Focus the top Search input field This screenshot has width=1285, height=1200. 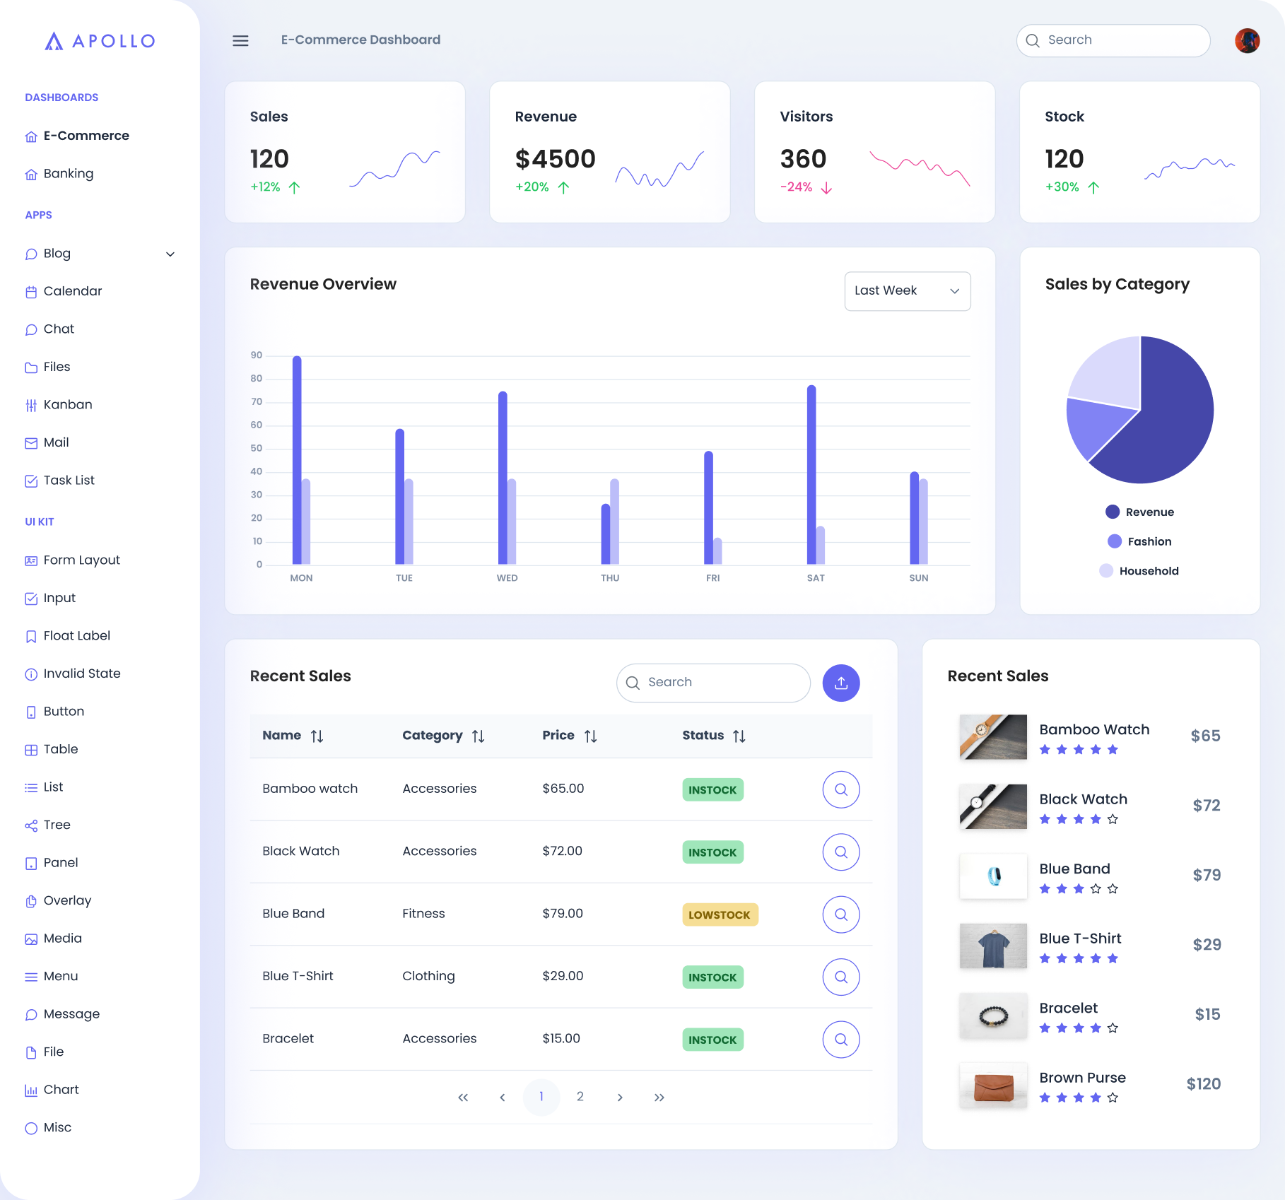pyautogui.click(x=1113, y=41)
